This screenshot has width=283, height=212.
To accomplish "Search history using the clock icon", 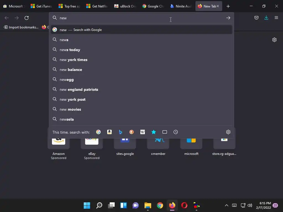I will click(175, 132).
